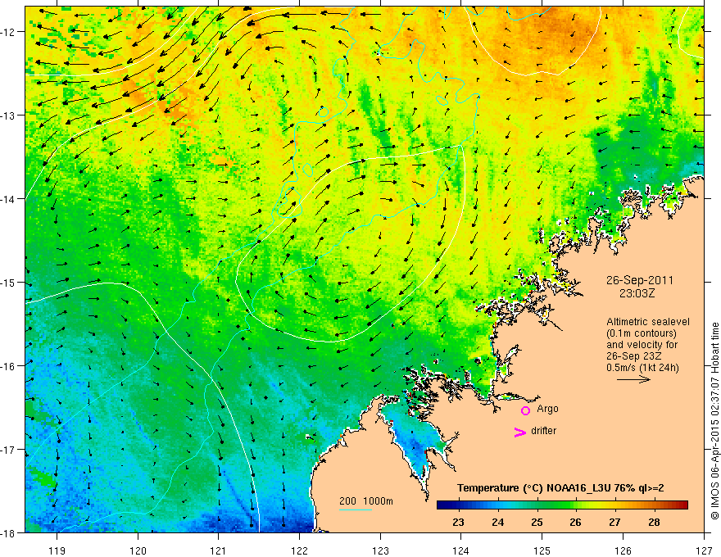Click the magenta Argo circle legend symbol
Screen dimensions: 721x557
tap(525, 410)
